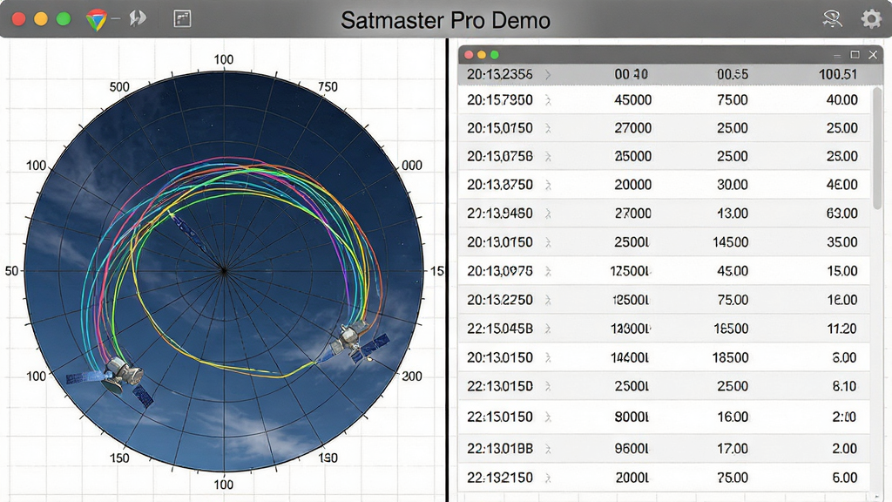Click the 20000 cell in the 20:13,8750 row
This screenshot has width=892, height=502.
click(x=632, y=185)
